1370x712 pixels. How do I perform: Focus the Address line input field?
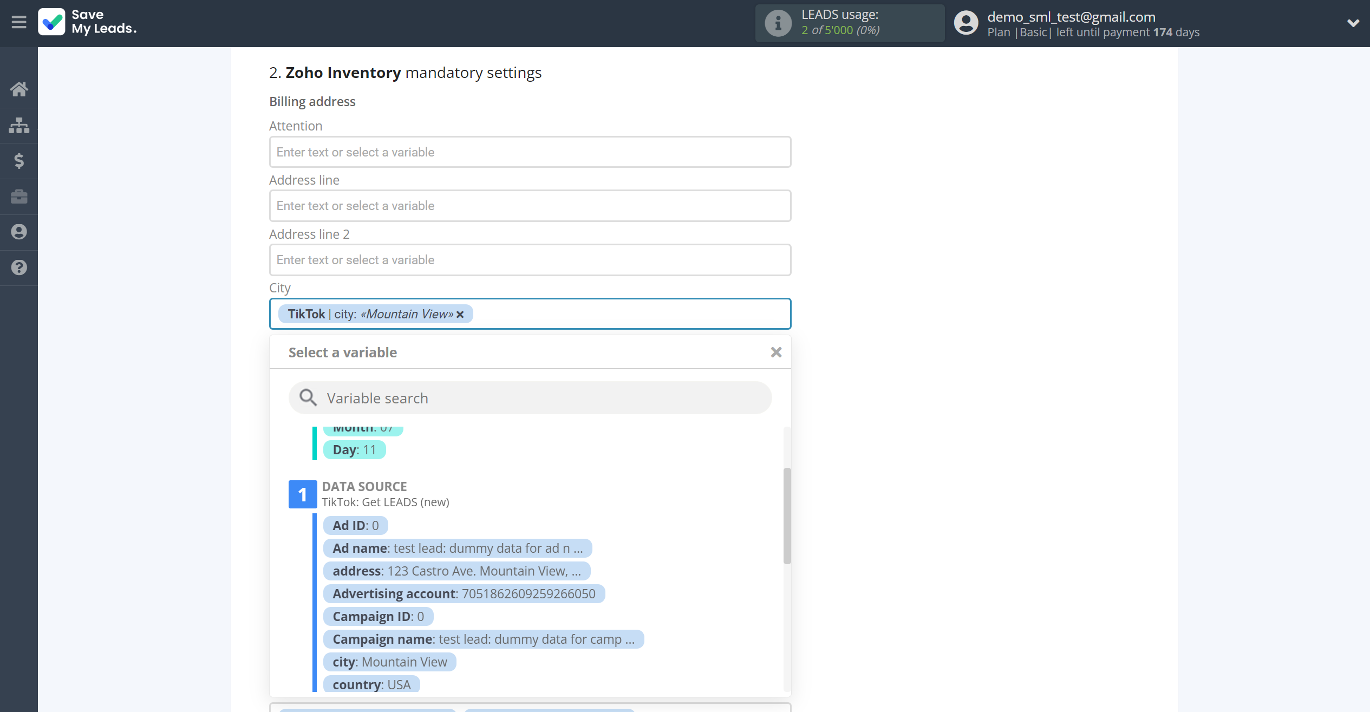[x=530, y=206]
